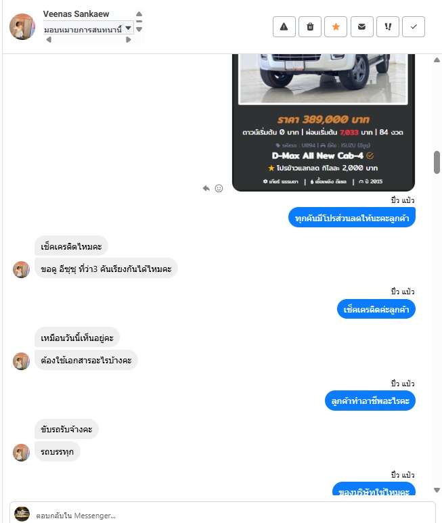Click right arrow under assignment dropdown
Screen dimensions: 442x523
coord(129,40)
